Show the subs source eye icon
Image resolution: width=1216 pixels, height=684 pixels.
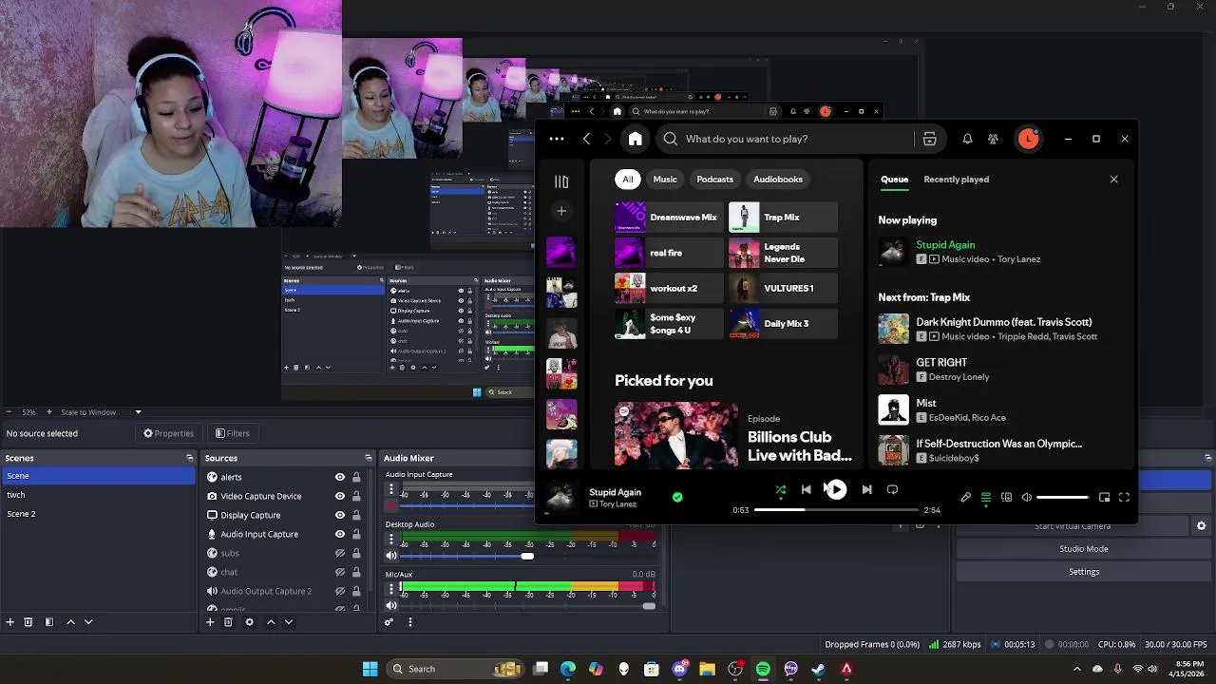339,553
